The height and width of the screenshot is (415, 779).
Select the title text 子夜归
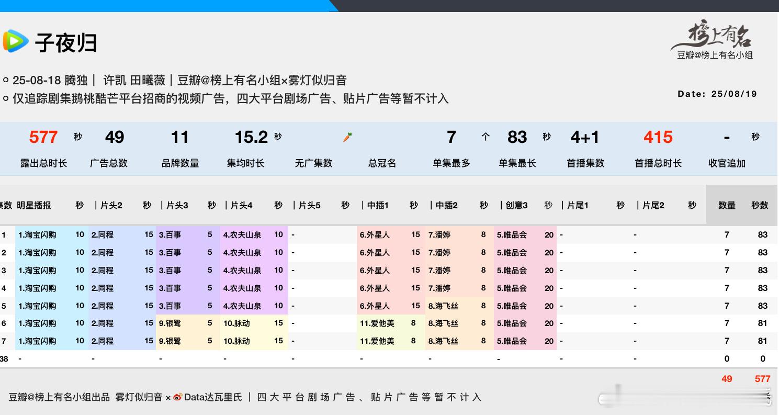point(66,42)
